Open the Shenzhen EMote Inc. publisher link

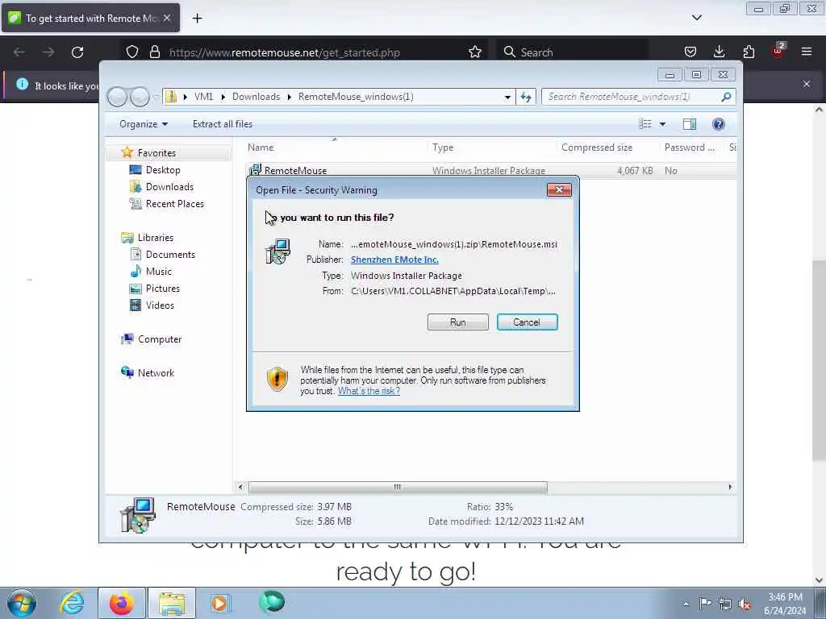pyautogui.click(x=394, y=260)
